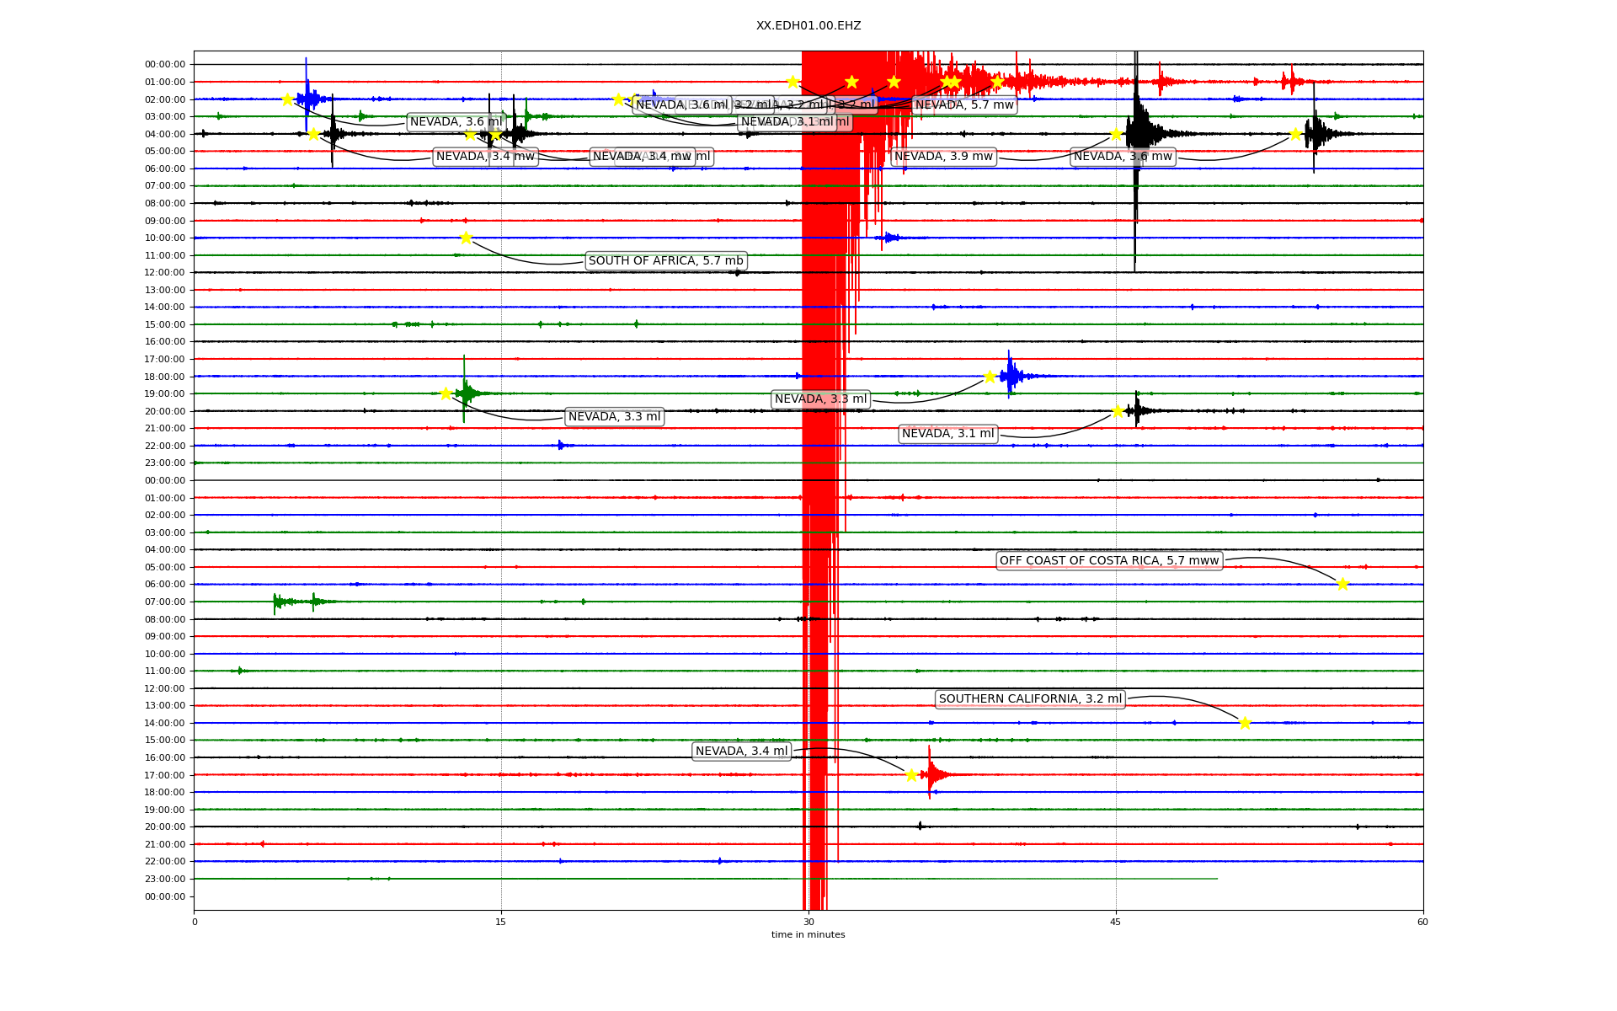Click OFF COAST OF COSTA RICA label
1617x1011 pixels.
(x=1109, y=561)
